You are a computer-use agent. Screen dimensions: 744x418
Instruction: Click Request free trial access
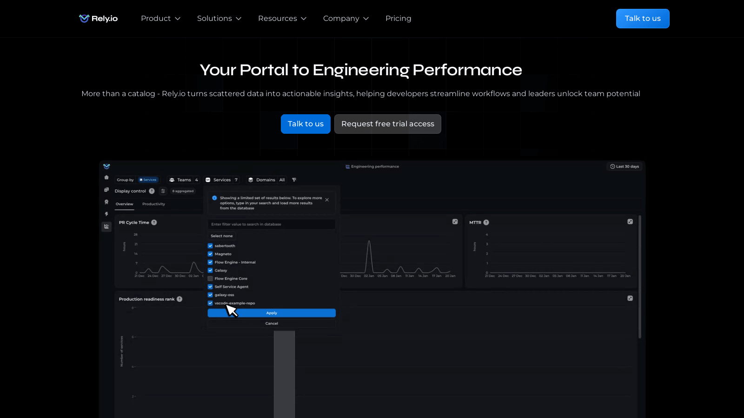pos(388,124)
